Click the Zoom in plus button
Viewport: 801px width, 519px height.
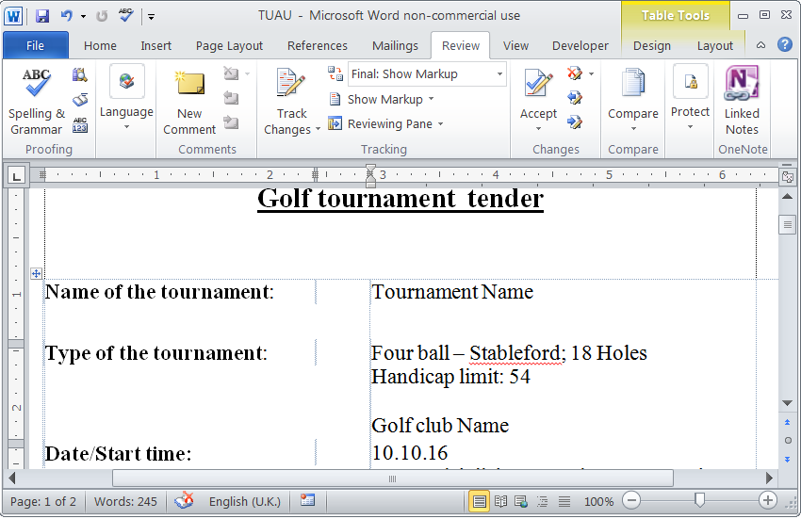pyautogui.click(x=768, y=502)
